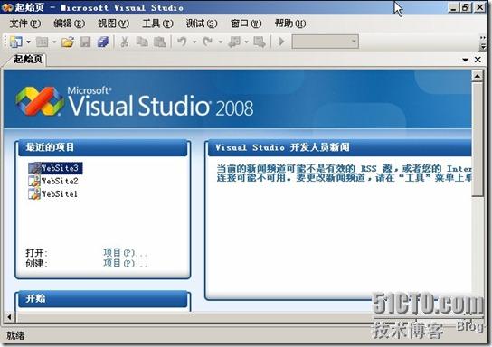Screen dimensions: 492x347
Task: Close the 起始页 tab with X
Action: pos(478,60)
